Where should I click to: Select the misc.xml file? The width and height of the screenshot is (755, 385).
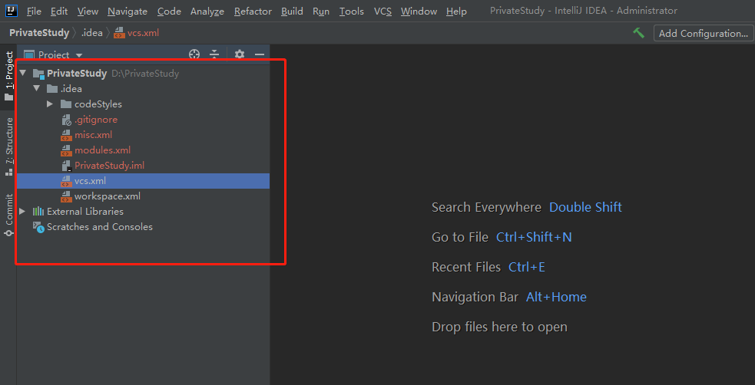point(93,135)
